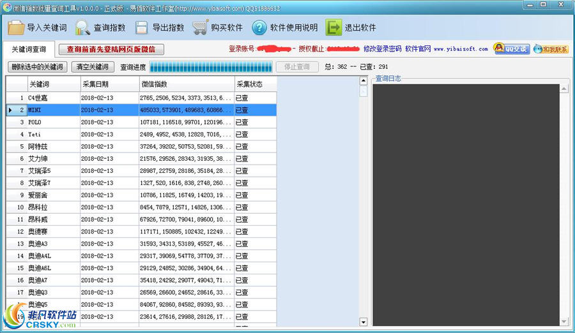Open the 修改登录密码 link
This screenshot has height=333, width=575.
tap(382, 48)
